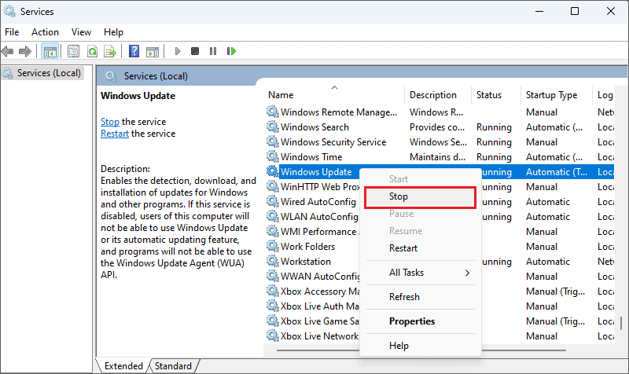This screenshot has height=374, width=629.
Task: Open the File menu
Action: coord(12,32)
